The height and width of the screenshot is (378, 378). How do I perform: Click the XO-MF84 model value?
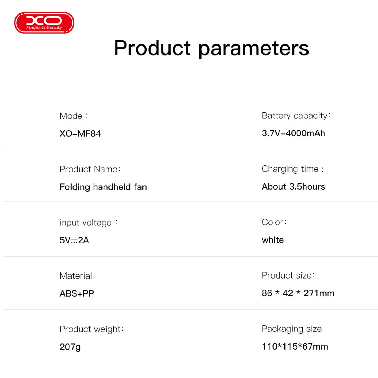click(80, 133)
